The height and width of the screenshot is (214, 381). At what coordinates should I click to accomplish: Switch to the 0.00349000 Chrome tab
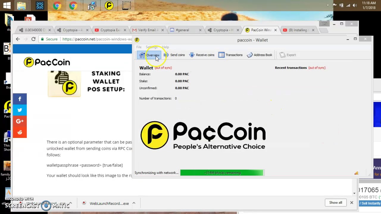coord(35,30)
